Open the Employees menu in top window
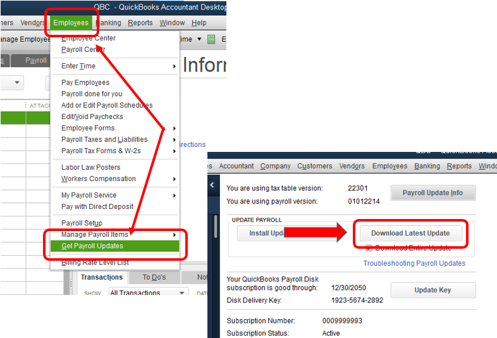The image size is (497, 338). click(71, 23)
